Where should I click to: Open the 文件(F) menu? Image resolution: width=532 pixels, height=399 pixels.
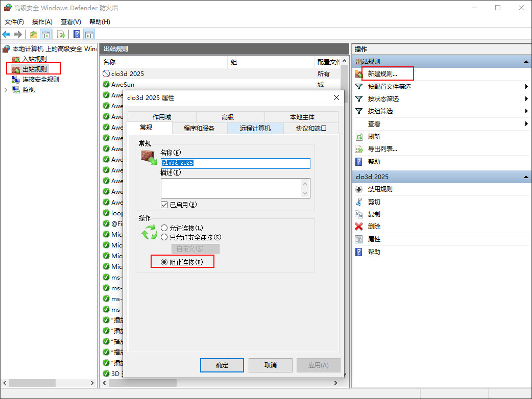pyautogui.click(x=14, y=22)
